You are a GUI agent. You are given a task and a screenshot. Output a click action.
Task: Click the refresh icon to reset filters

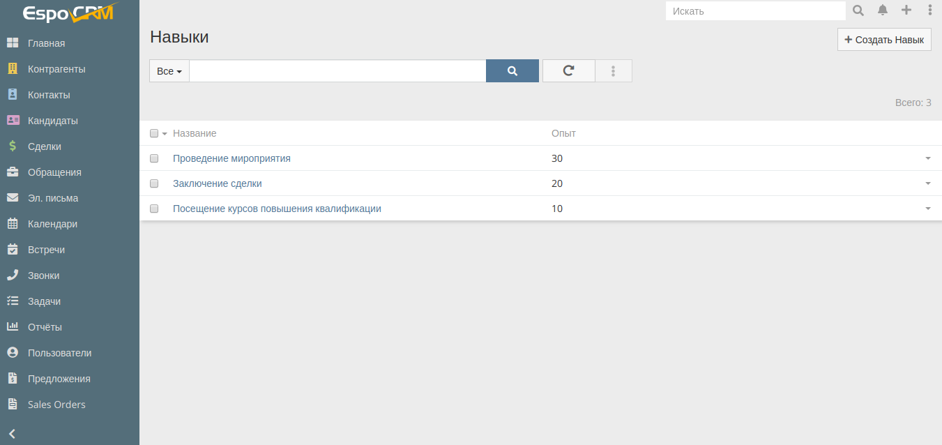point(568,70)
